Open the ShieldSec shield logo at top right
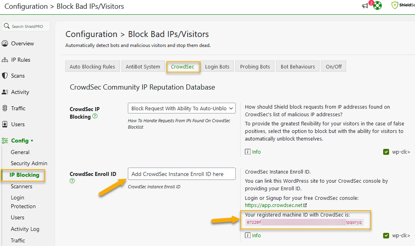The width and height of the screenshot is (415, 246). (396, 5)
